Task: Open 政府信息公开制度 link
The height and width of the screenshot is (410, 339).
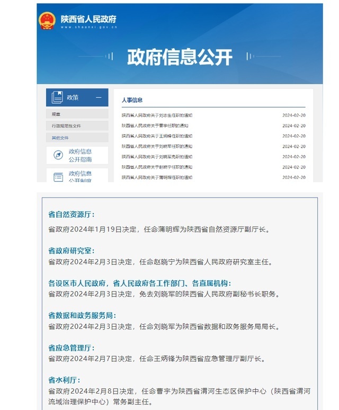Action: click(x=80, y=177)
